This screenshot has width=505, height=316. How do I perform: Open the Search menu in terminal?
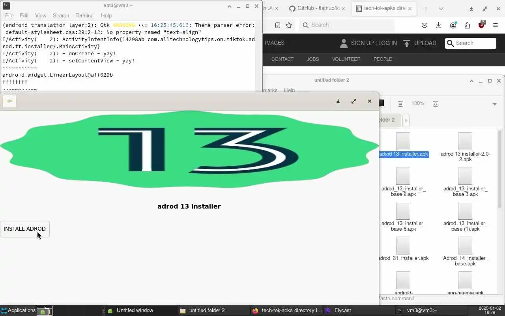[61, 15]
